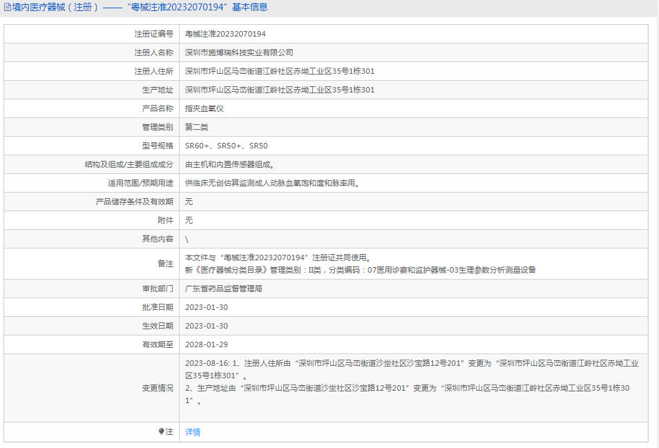
Task: Select the 无 value in the 附件 row
Action: [x=189, y=220]
